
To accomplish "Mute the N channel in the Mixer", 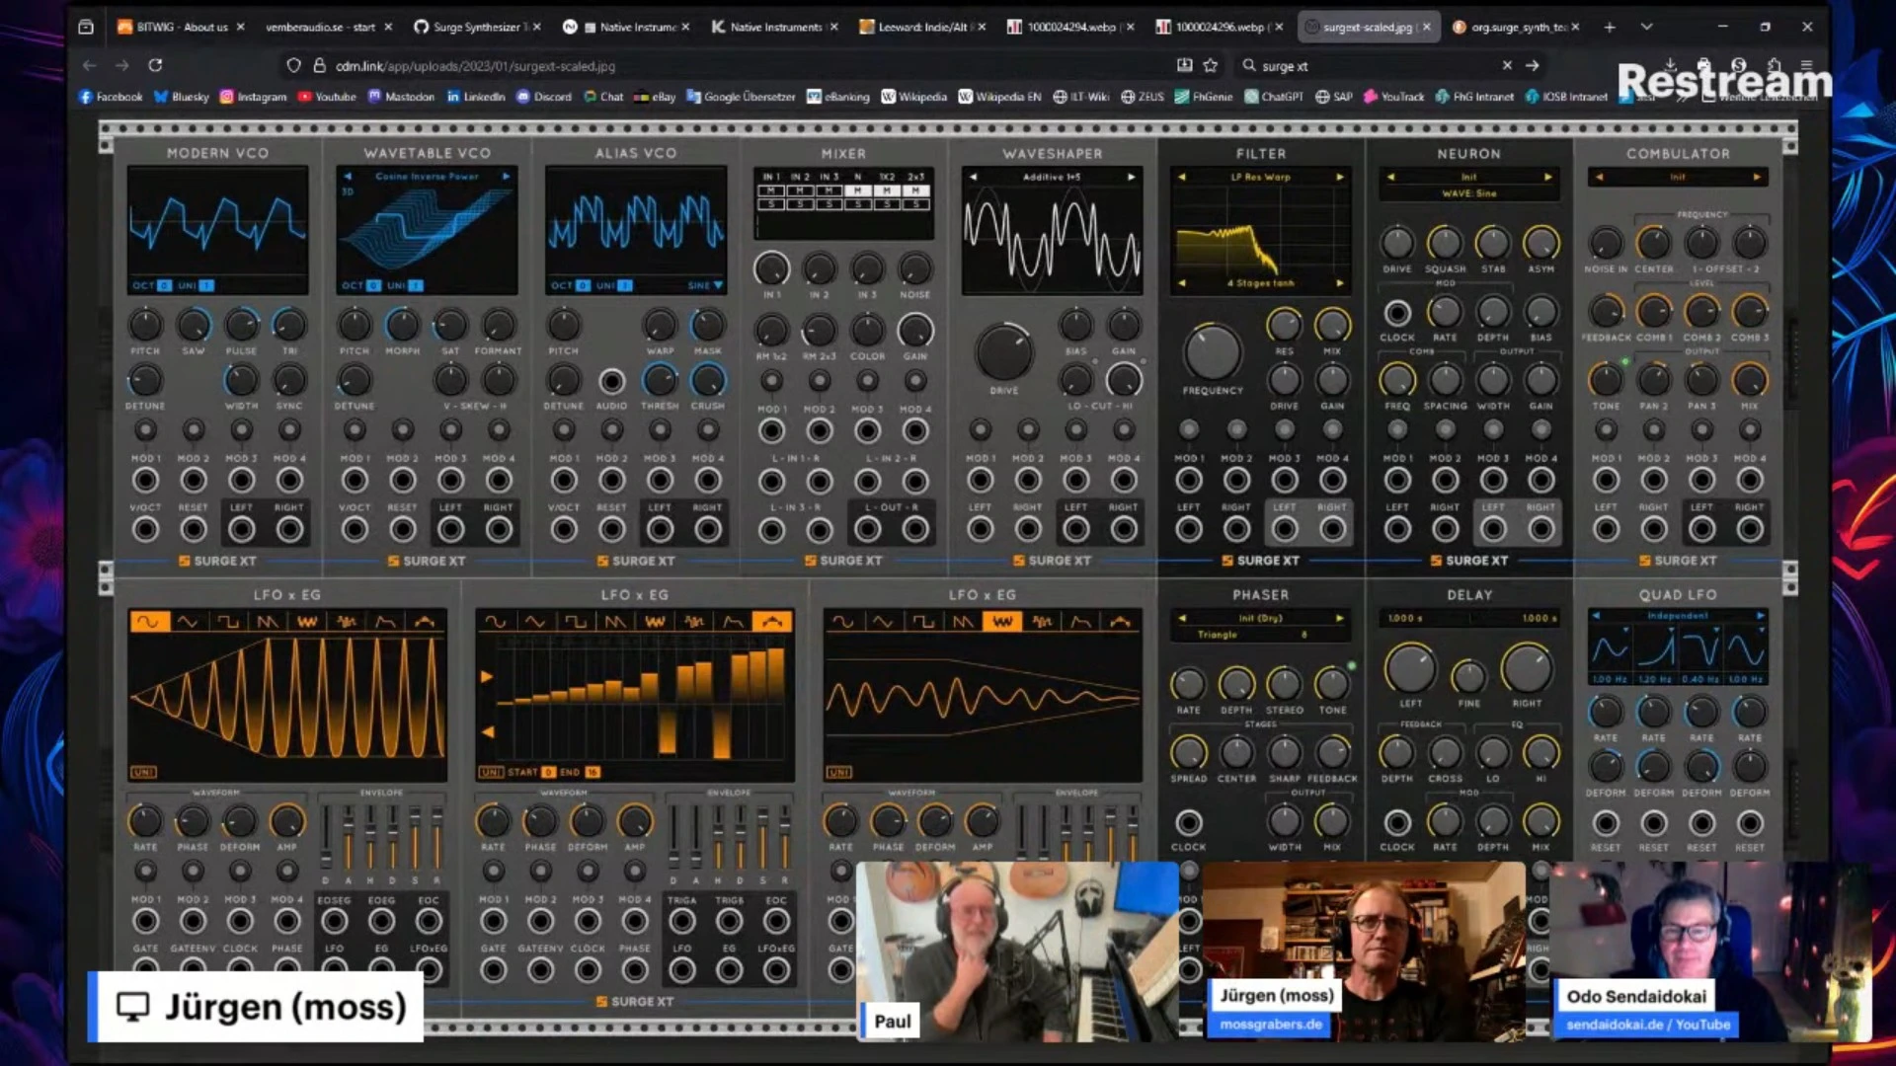I will point(858,190).
